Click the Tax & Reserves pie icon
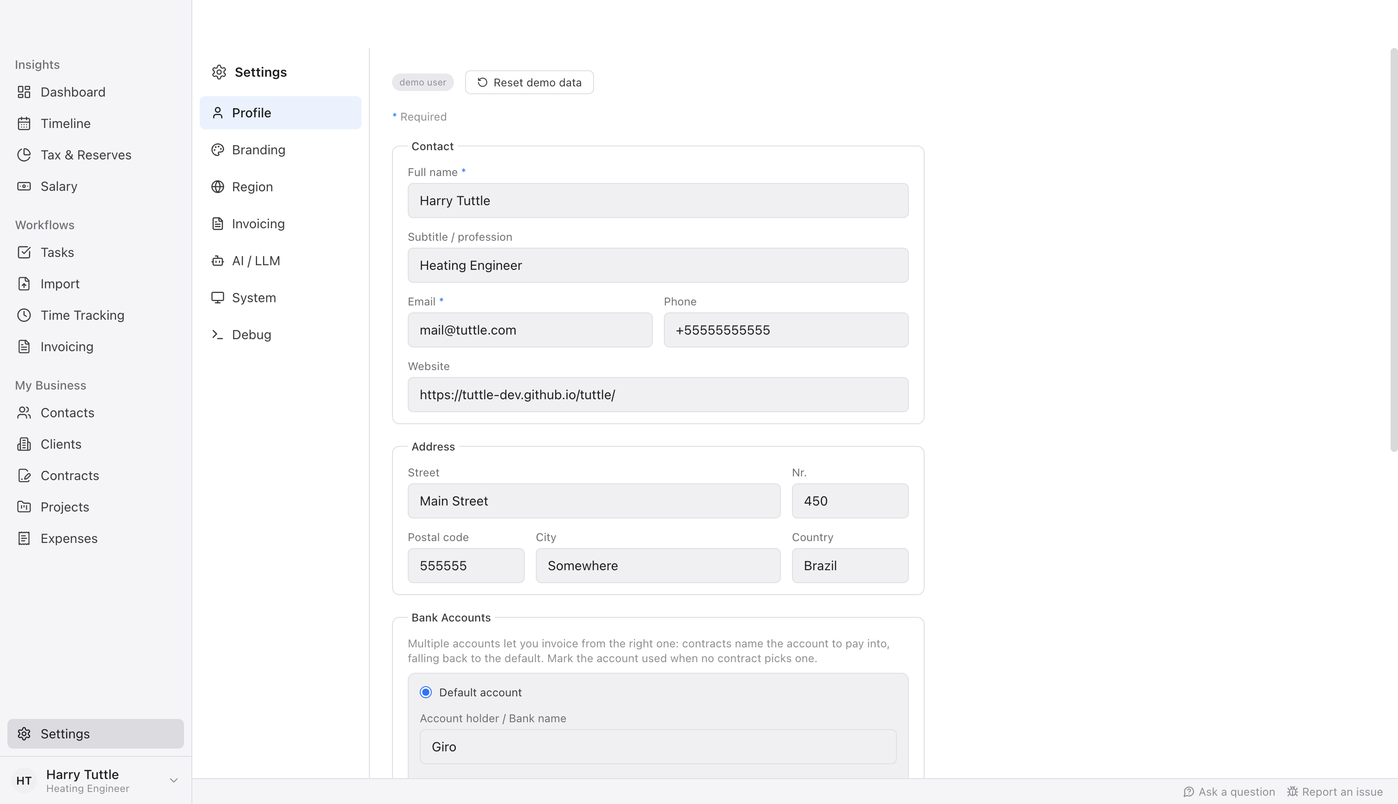Screen dimensions: 1398x804 click(24, 155)
